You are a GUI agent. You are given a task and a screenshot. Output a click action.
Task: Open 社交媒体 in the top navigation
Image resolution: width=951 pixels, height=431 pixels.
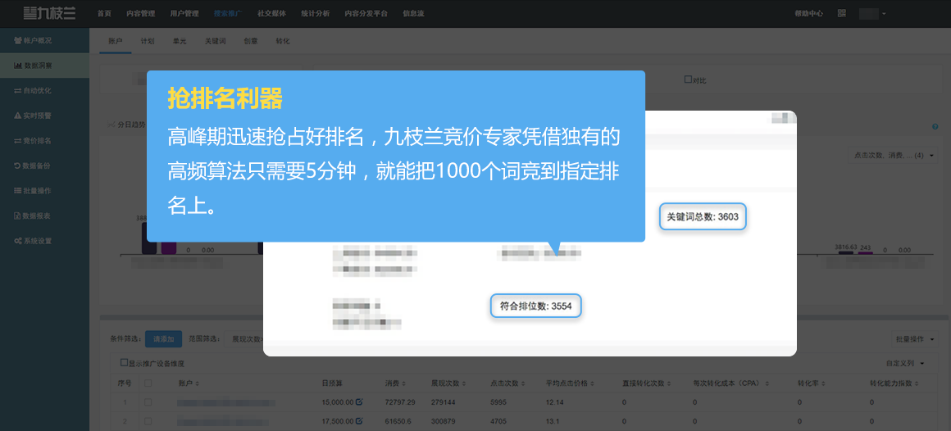(x=271, y=13)
